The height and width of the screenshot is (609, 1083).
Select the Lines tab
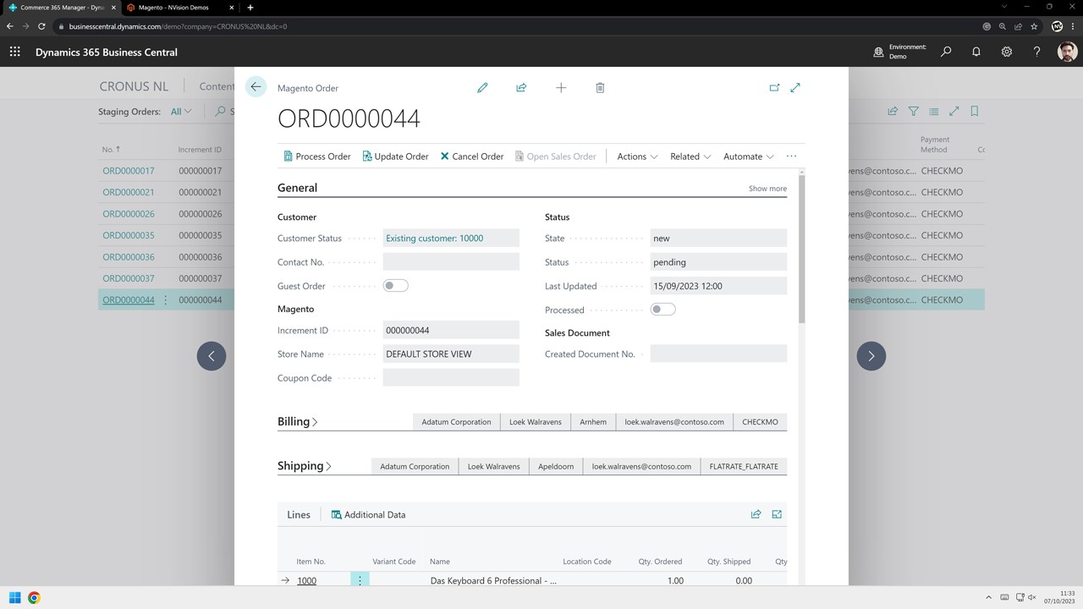(299, 514)
